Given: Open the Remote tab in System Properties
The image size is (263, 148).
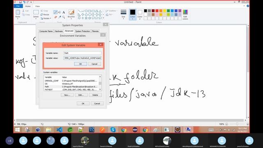Looking at the screenshot, I should click(x=95, y=31).
